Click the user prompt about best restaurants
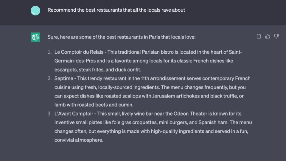 click(x=116, y=10)
